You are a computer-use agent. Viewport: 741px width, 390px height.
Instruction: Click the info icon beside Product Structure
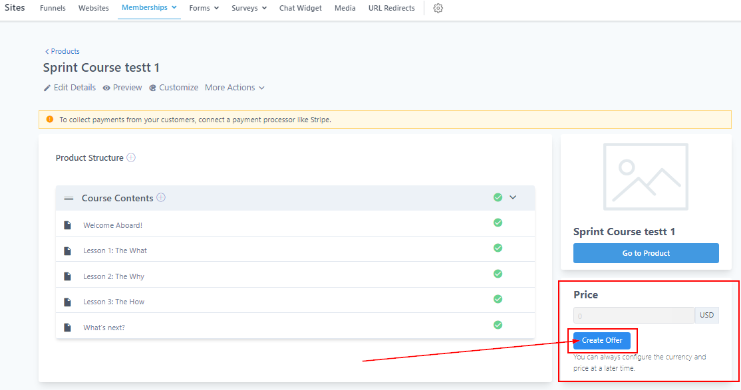click(x=131, y=157)
